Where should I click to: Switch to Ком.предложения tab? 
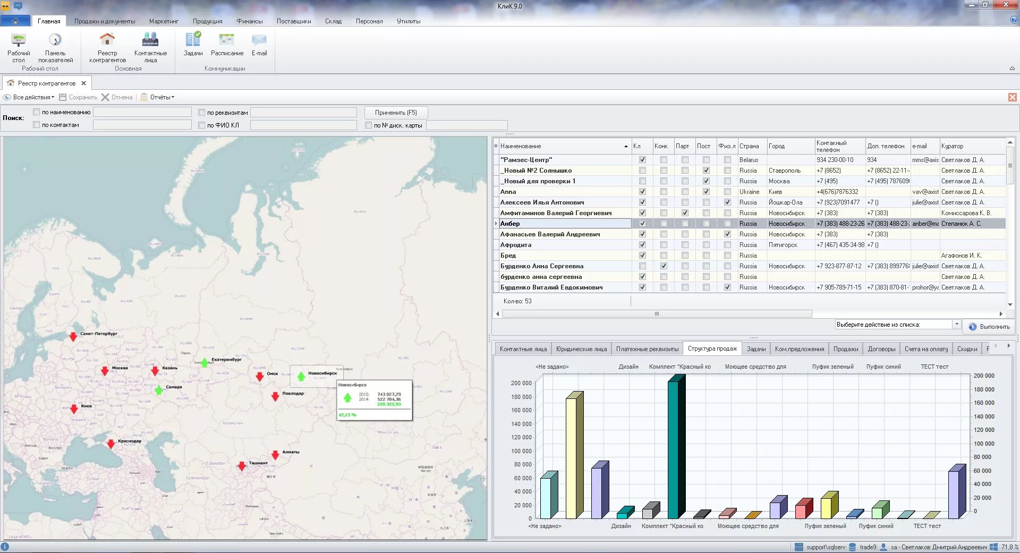[x=799, y=349]
